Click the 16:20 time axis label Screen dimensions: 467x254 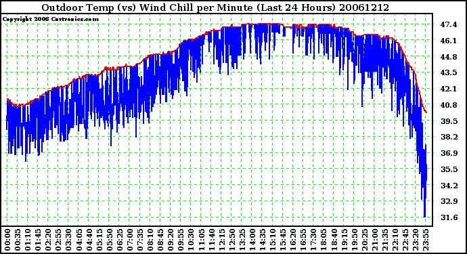pyautogui.click(x=293, y=240)
